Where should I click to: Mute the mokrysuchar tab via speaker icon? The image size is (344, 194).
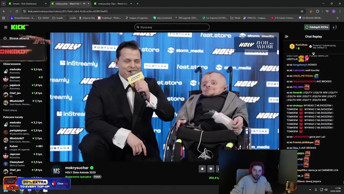click(x=84, y=4)
